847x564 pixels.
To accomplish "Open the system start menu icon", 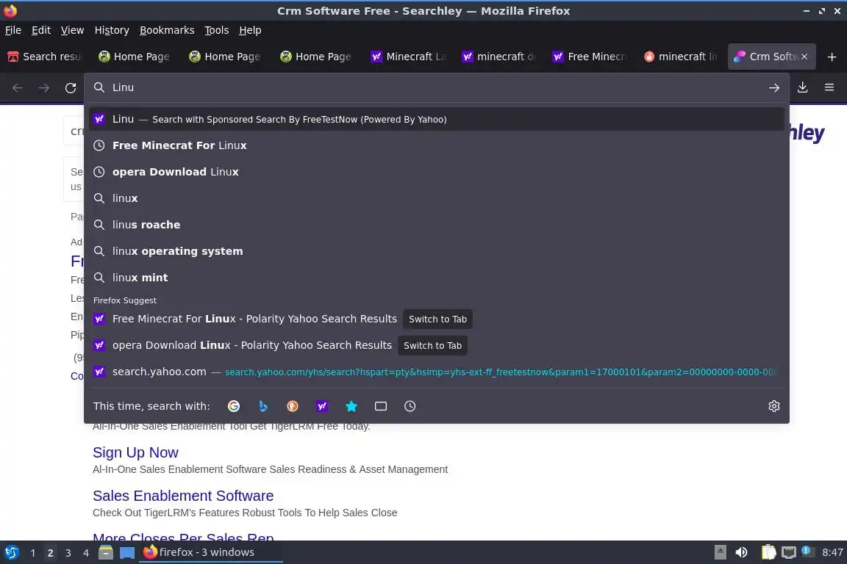I will (x=11, y=552).
